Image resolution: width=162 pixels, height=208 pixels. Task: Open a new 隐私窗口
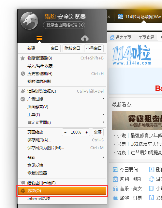[72, 48]
